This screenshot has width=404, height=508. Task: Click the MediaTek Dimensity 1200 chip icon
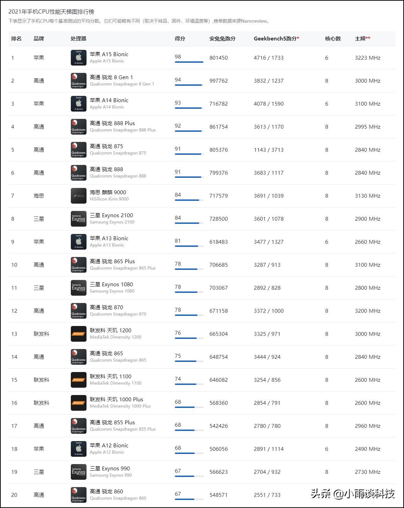[x=78, y=334]
